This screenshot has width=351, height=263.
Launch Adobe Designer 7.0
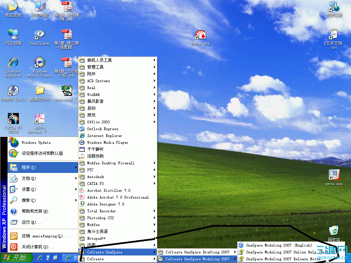coord(118,204)
